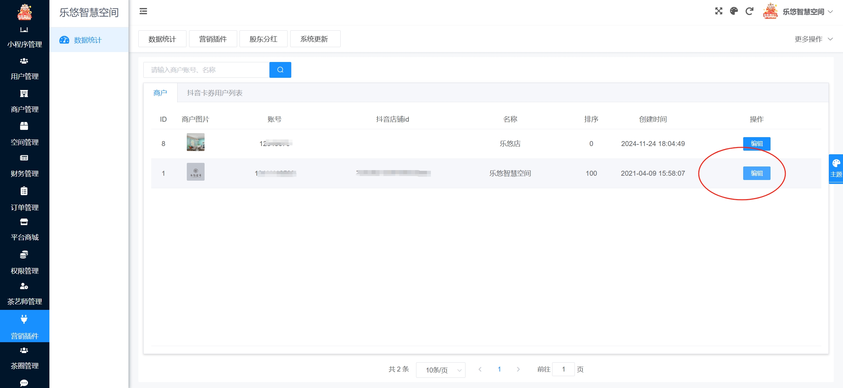Collapse the sidebar with the hamburger icon
Viewport: 843px width, 388px height.
143,11
